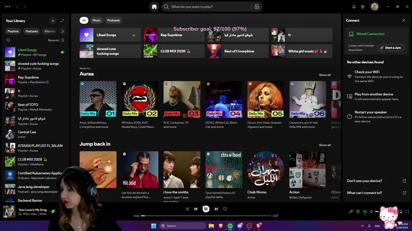Open Daily Mix 05 cover
Screen dimensions: 412x231
pyautogui.click(x=266, y=99)
